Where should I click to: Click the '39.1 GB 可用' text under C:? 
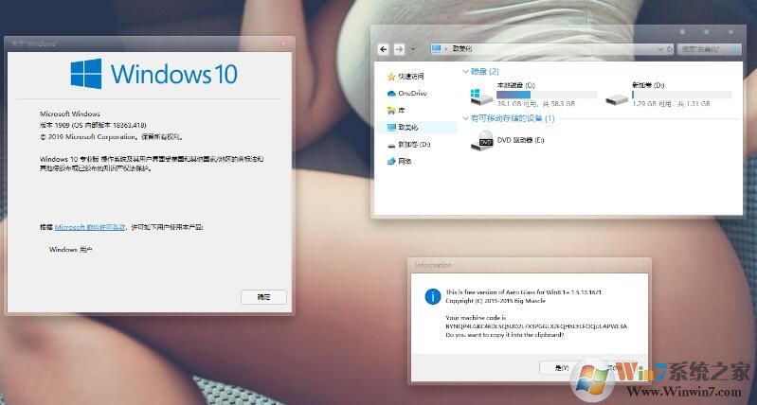[516, 104]
